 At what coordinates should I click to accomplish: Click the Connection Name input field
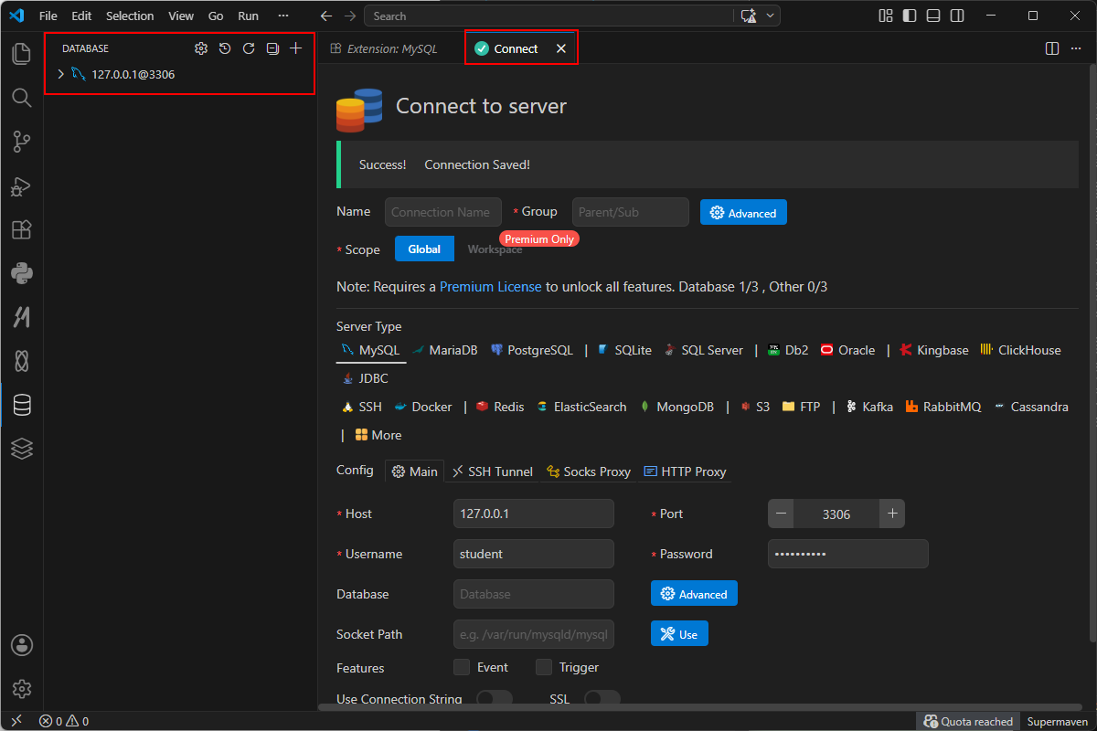443,212
